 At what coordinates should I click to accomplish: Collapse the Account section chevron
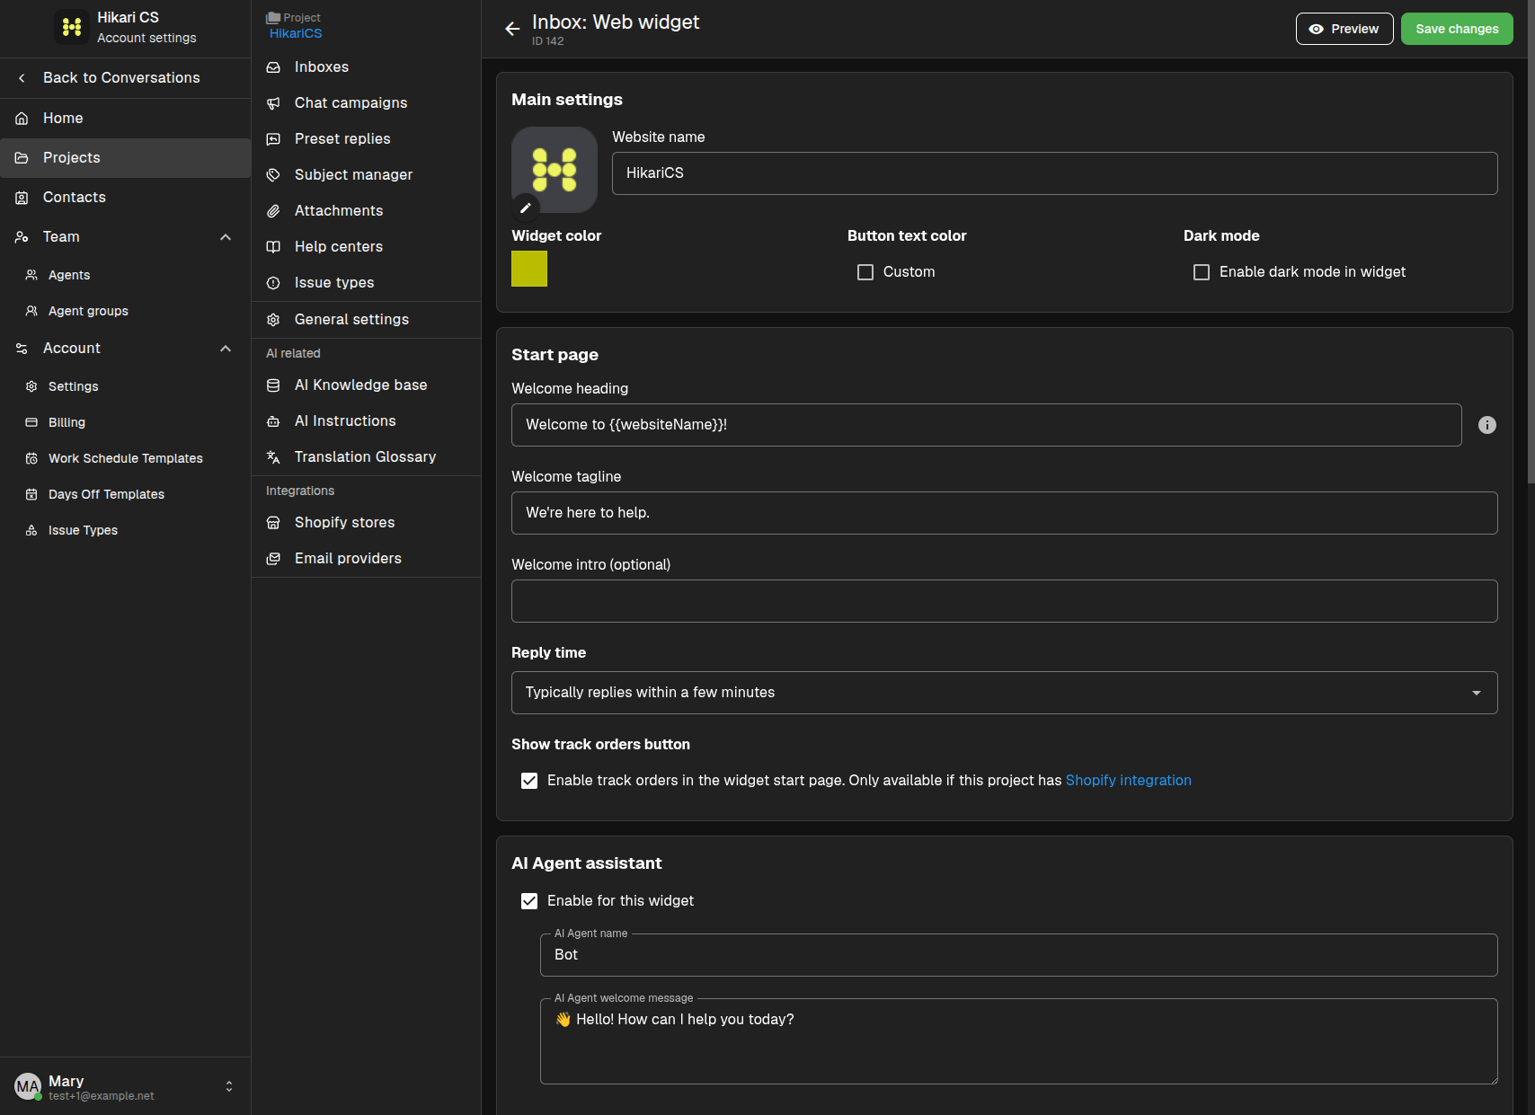(x=226, y=349)
